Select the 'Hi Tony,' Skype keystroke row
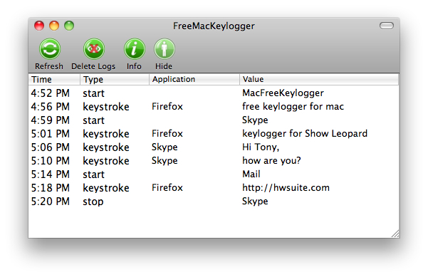The image size is (428, 277). tap(214, 147)
